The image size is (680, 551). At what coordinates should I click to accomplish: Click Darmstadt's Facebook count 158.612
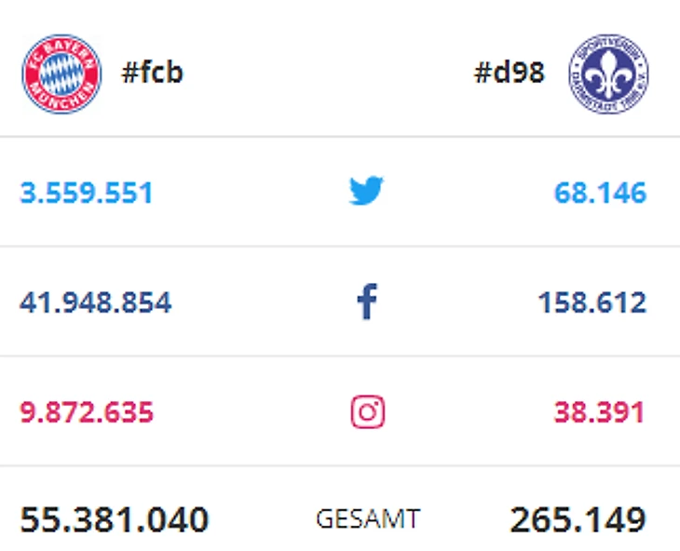pyautogui.click(x=592, y=302)
